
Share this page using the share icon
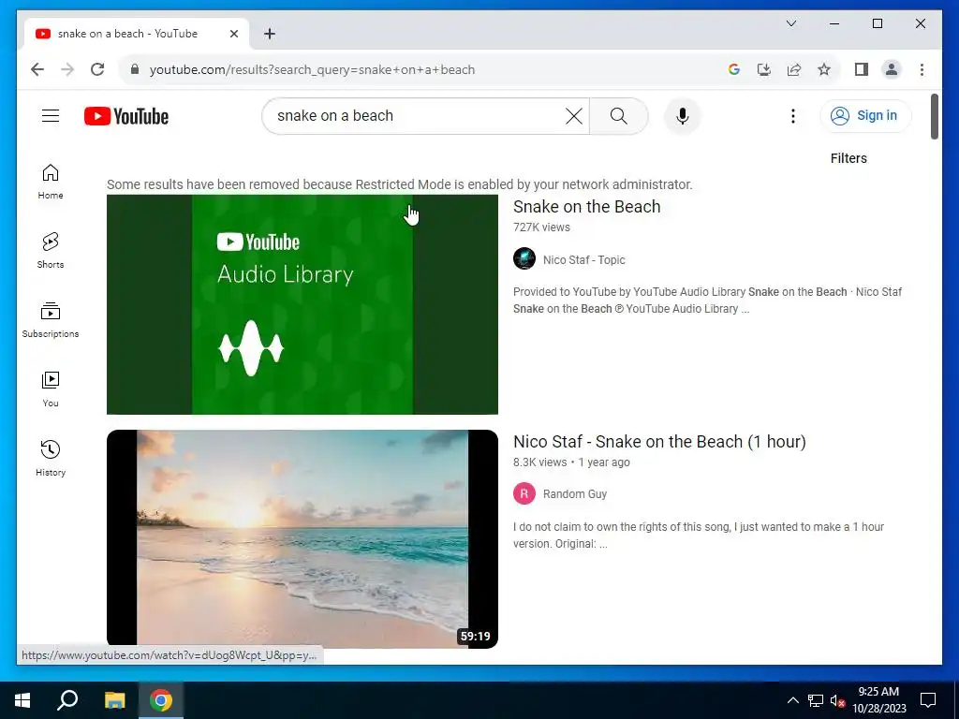tap(794, 69)
